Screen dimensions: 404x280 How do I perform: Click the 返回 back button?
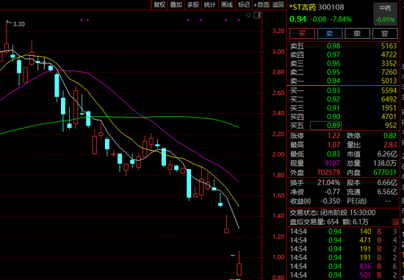tap(278, 4)
